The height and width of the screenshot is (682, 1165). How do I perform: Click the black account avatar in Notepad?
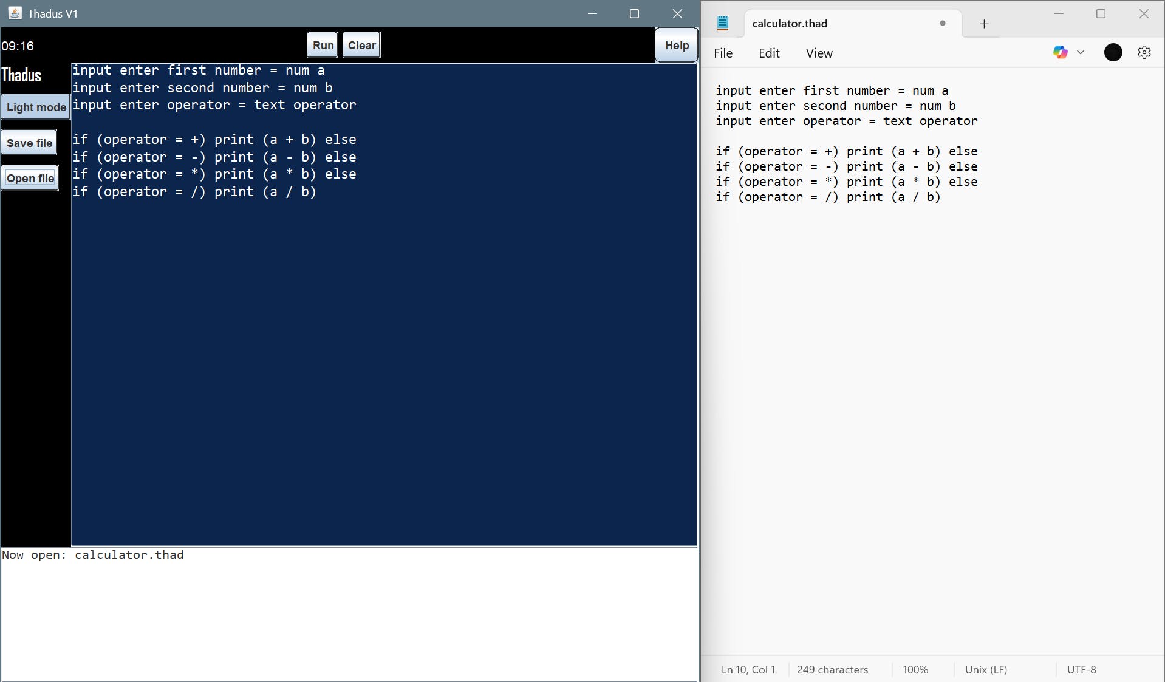pos(1113,53)
